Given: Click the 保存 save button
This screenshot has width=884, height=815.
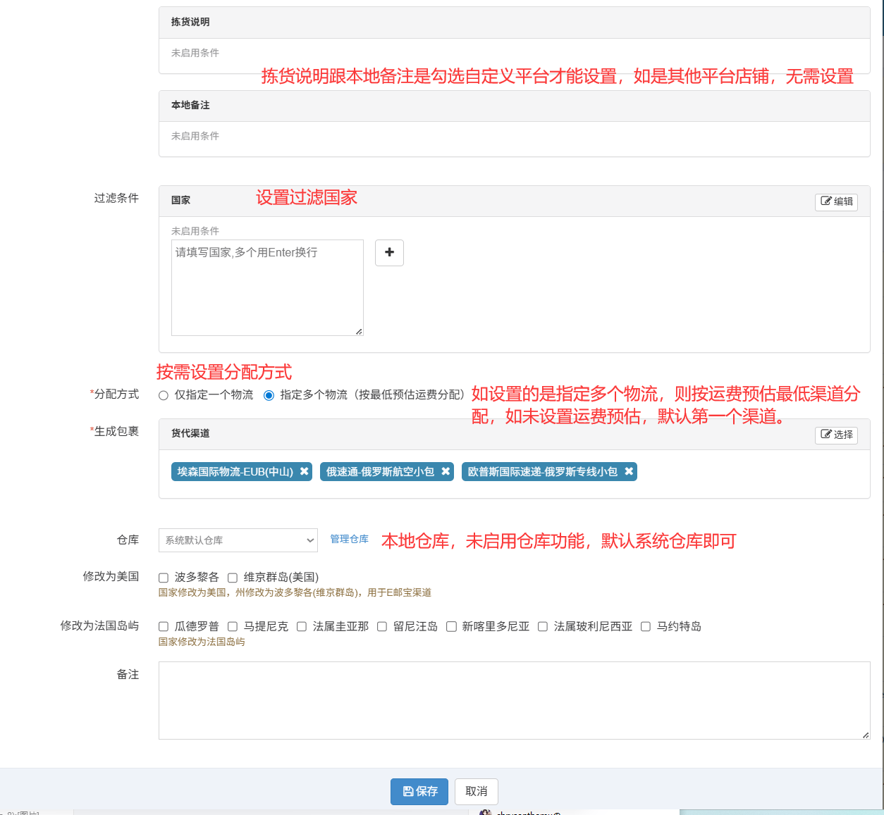Looking at the screenshot, I should (419, 791).
